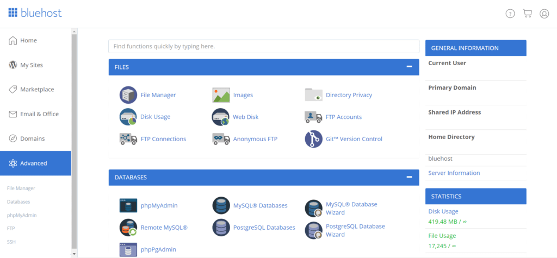The image size is (557, 258).
Task: Open the user account profile icon
Action: tap(544, 14)
